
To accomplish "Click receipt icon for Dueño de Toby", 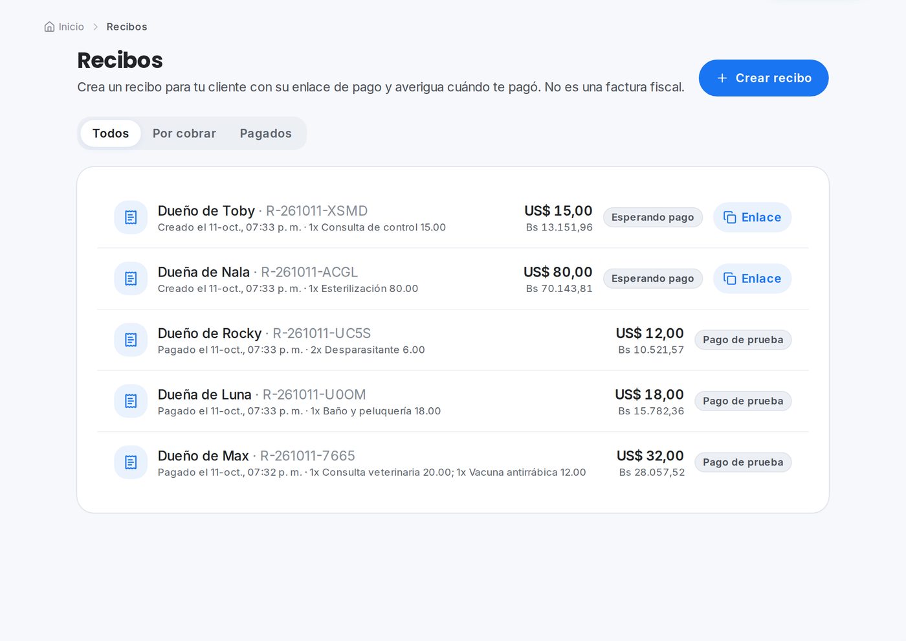I will (x=131, y=218).
